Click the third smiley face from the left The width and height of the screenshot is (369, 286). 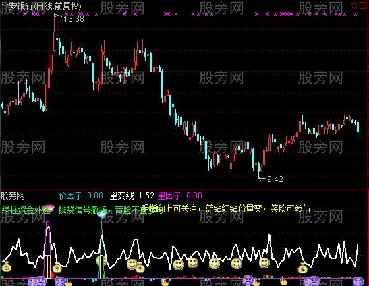click(179, 265)
